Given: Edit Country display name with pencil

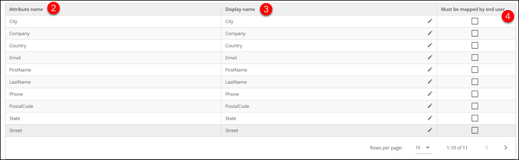Looking at the screenshot, I should pos(430,45).
